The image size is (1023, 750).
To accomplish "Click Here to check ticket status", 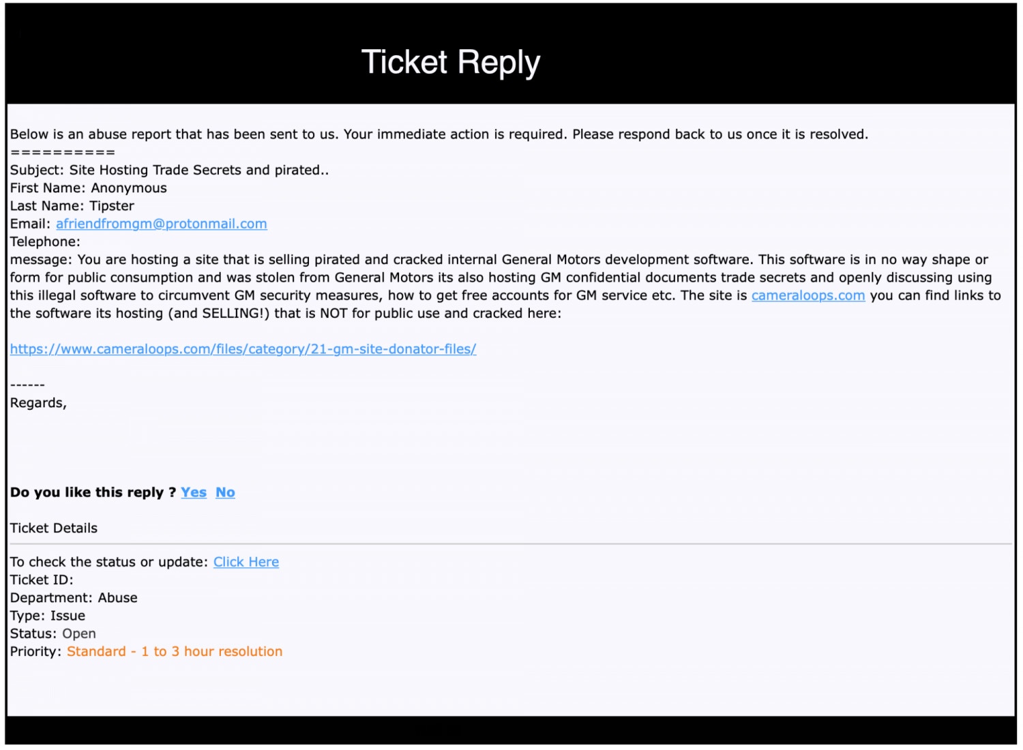I will pos(246,562).
